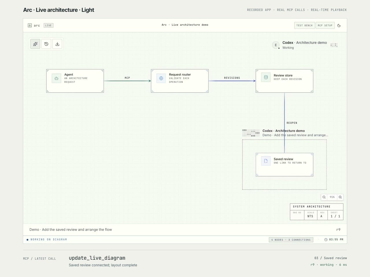
Task: Open MCP Setup
Action: pos(325,25)
